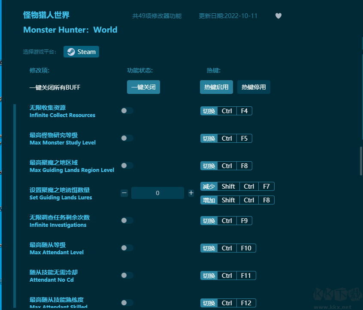Click 切换 hotkey label for Infinite Investigations
This screenshot has width=363, height=310.
tap(209, 220)
